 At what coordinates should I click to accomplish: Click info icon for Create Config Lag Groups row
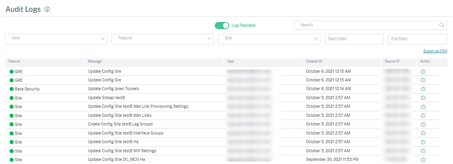[423, 124]
